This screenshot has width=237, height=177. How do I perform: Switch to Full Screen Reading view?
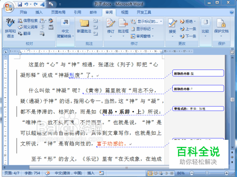coord(155,173)
